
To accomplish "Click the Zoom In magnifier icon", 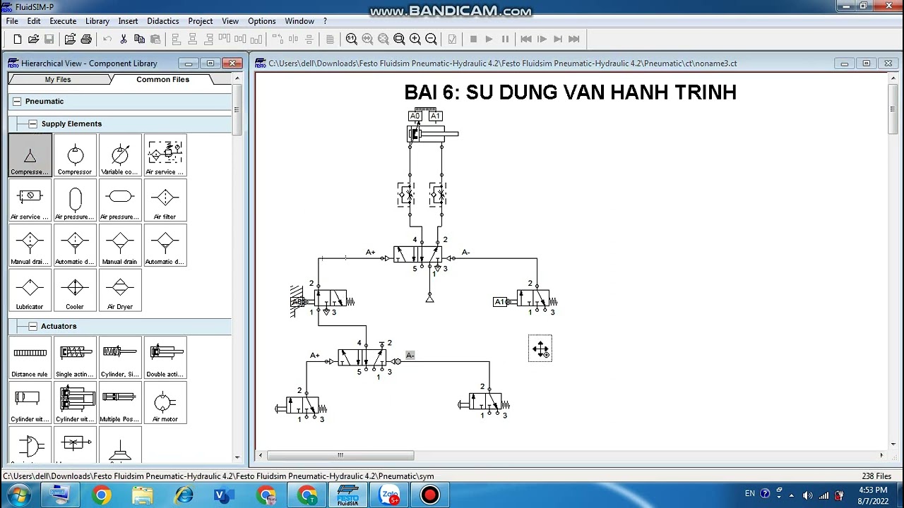I will [415, 39].
